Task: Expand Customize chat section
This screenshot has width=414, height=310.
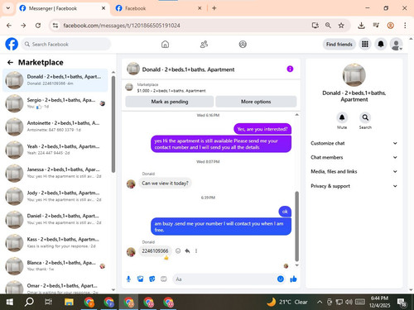Action: (354, 143)
